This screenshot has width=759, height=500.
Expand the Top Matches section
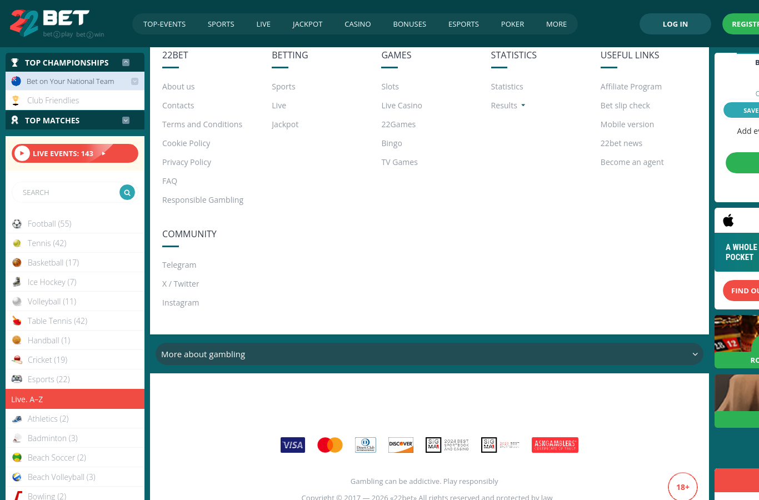[126, 120]
